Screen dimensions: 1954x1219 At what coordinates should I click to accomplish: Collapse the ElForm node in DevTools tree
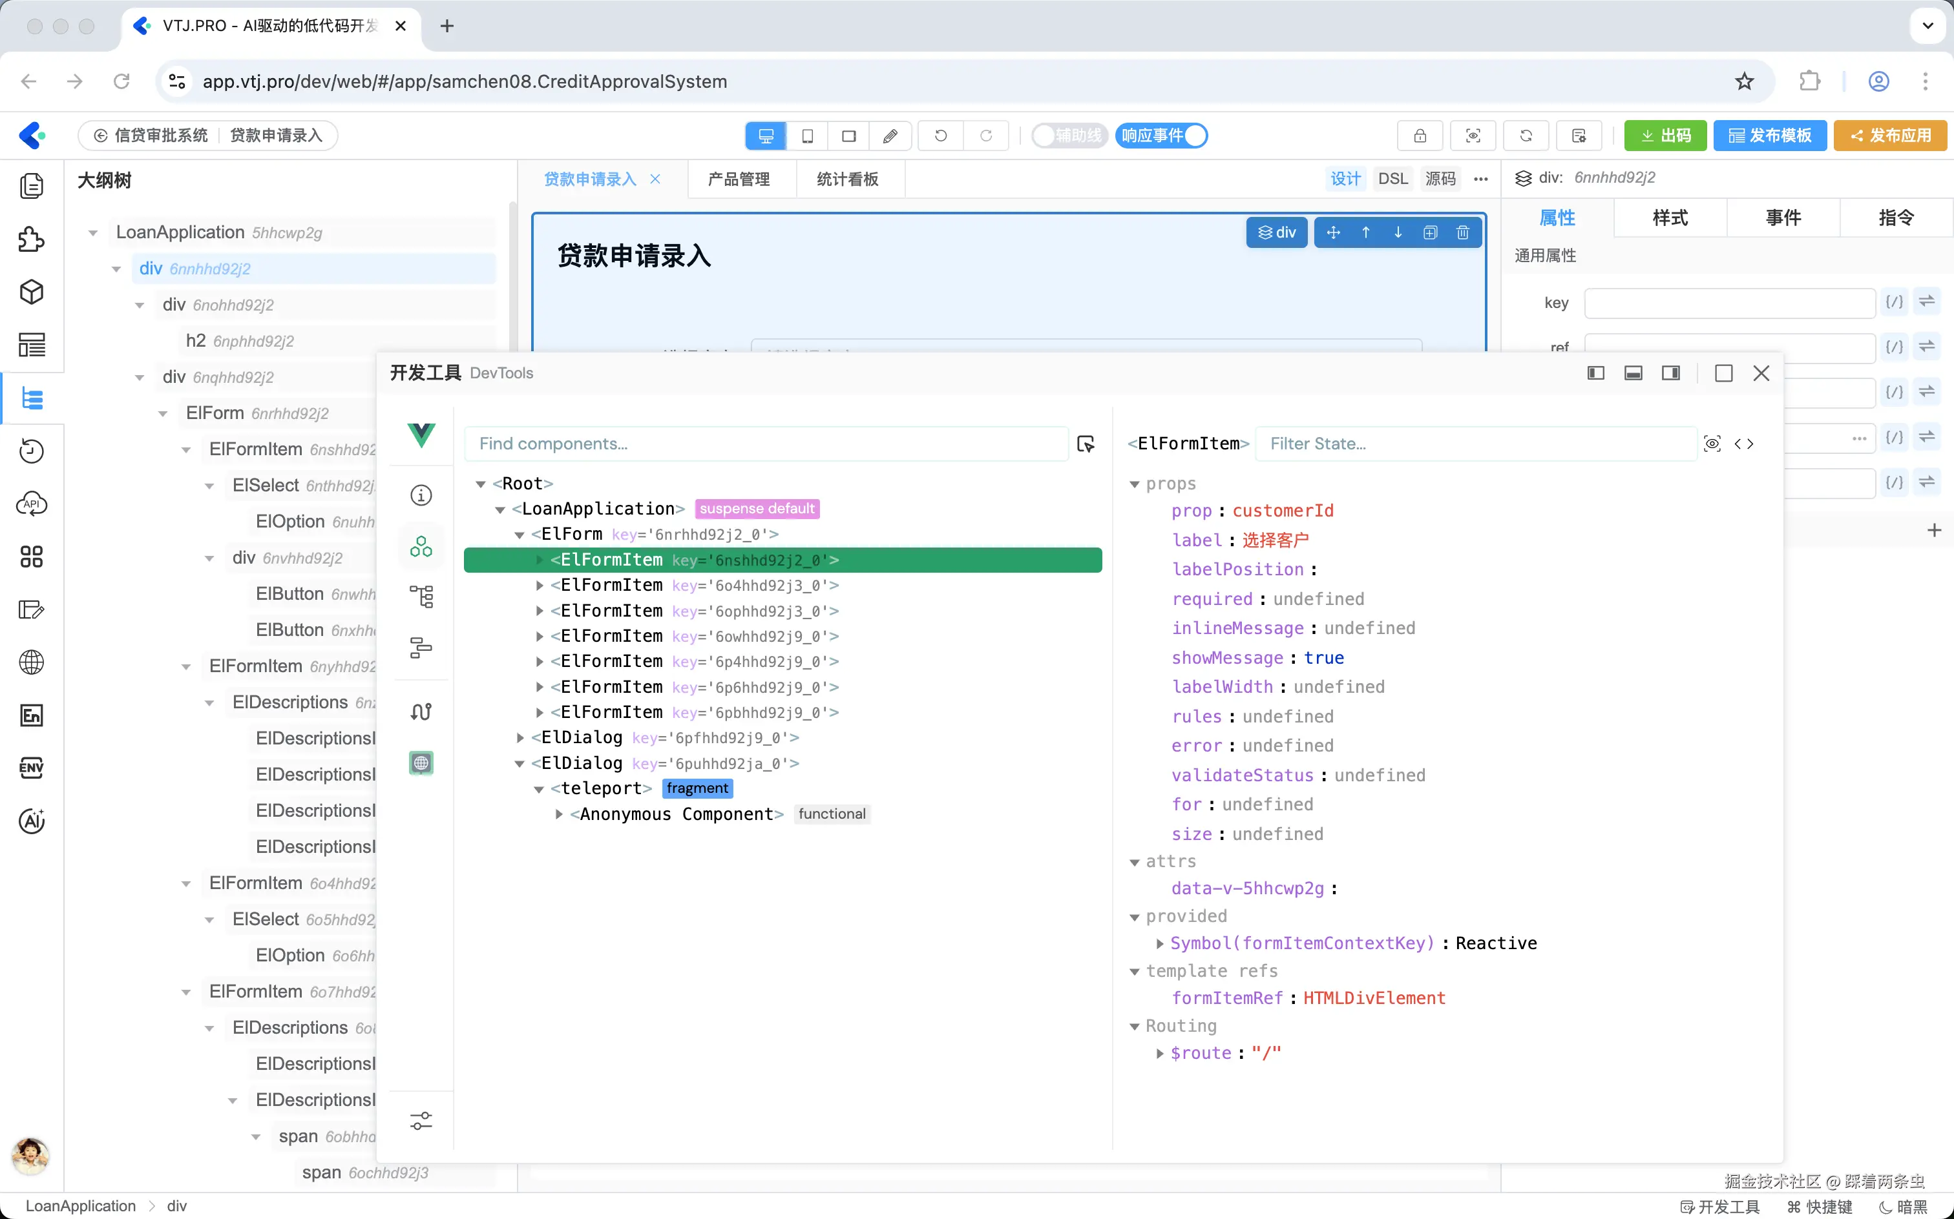(x=520, y=535)
